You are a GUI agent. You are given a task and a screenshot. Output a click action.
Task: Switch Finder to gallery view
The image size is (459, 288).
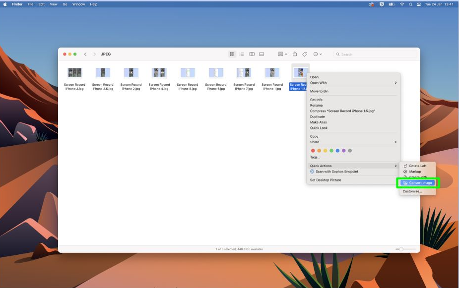tap(262, 54)
